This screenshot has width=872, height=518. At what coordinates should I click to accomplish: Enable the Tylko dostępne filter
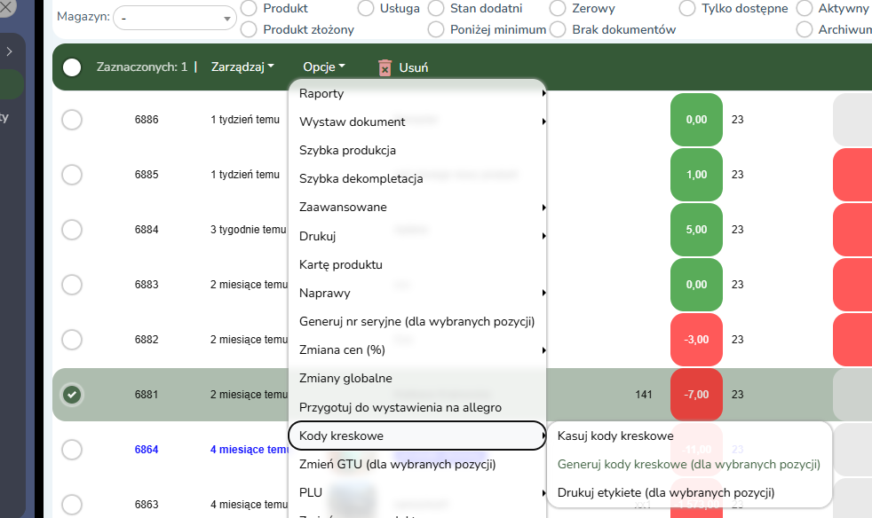687,8
